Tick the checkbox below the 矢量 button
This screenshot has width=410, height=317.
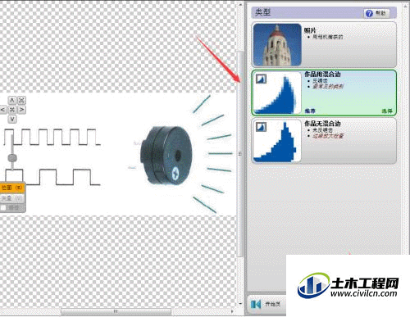point(3,208)
